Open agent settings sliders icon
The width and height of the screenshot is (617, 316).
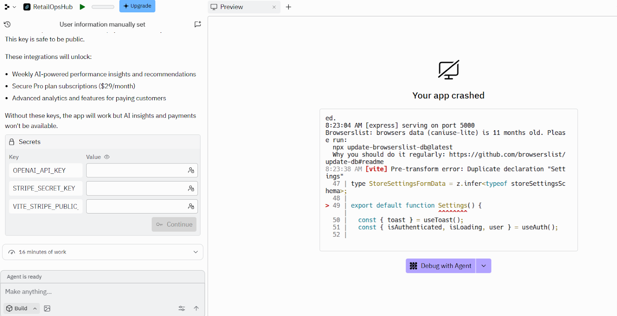click(x=182, y=308)
